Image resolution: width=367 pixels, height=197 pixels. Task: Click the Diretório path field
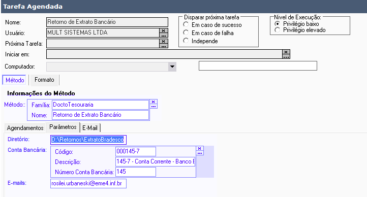pos(88,140)
